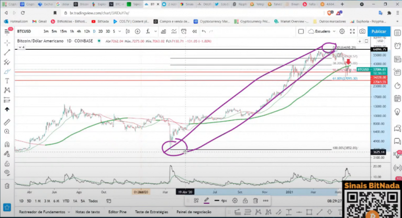Start bar replay mode
This screenshot has height=218, width=402.
(194, 31)
